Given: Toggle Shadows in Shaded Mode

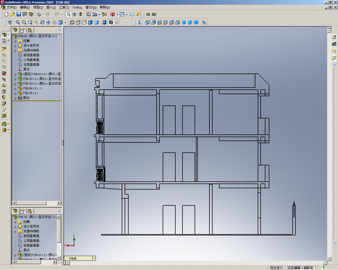Looking at the screenshot, I should pyautogui.click(x=105, y=22).
